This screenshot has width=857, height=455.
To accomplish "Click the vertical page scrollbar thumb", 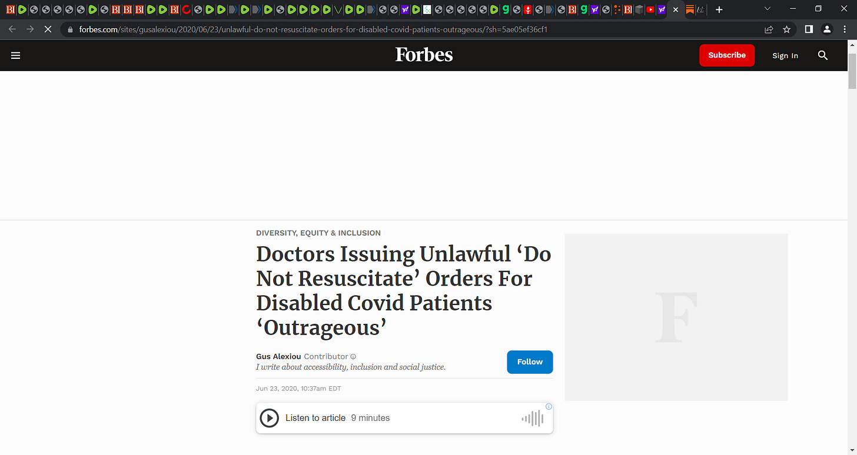I will click(x=852, y=71).
